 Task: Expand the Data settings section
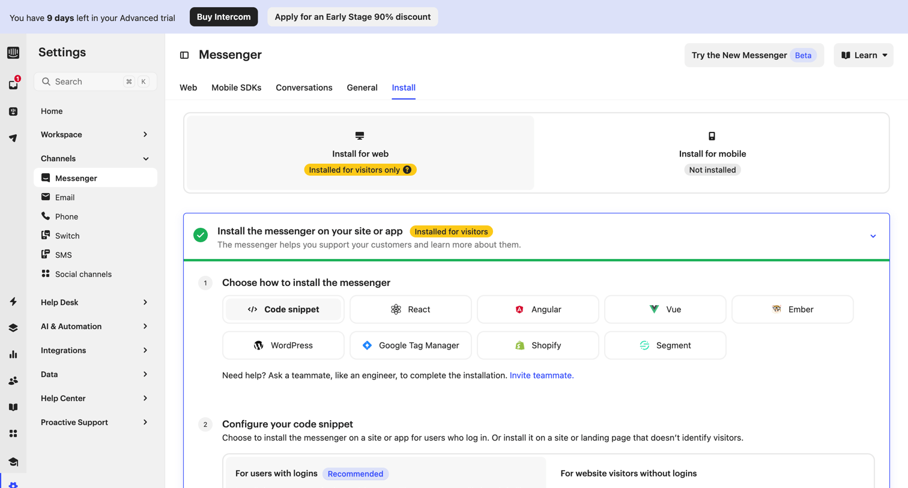(95, 374)
